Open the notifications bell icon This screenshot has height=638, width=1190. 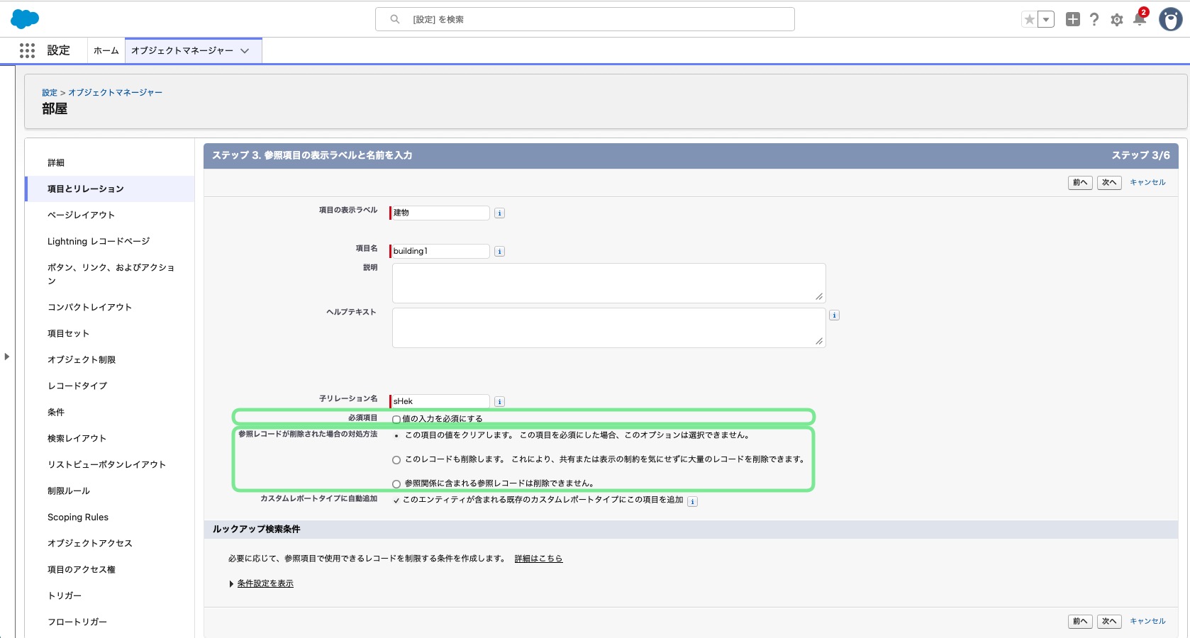tap(1140, 19)
